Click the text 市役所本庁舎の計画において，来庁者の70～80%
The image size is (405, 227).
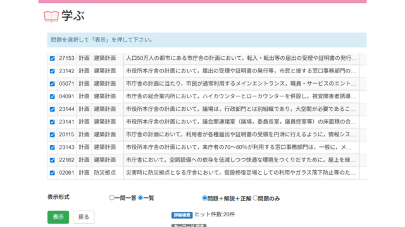[239, 147]
